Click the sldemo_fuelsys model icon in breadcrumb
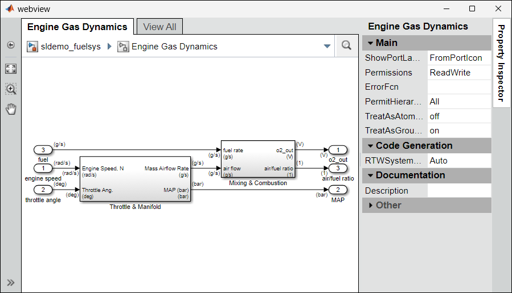512x293 pixels. pyautogui.click(x=32, y=47)
